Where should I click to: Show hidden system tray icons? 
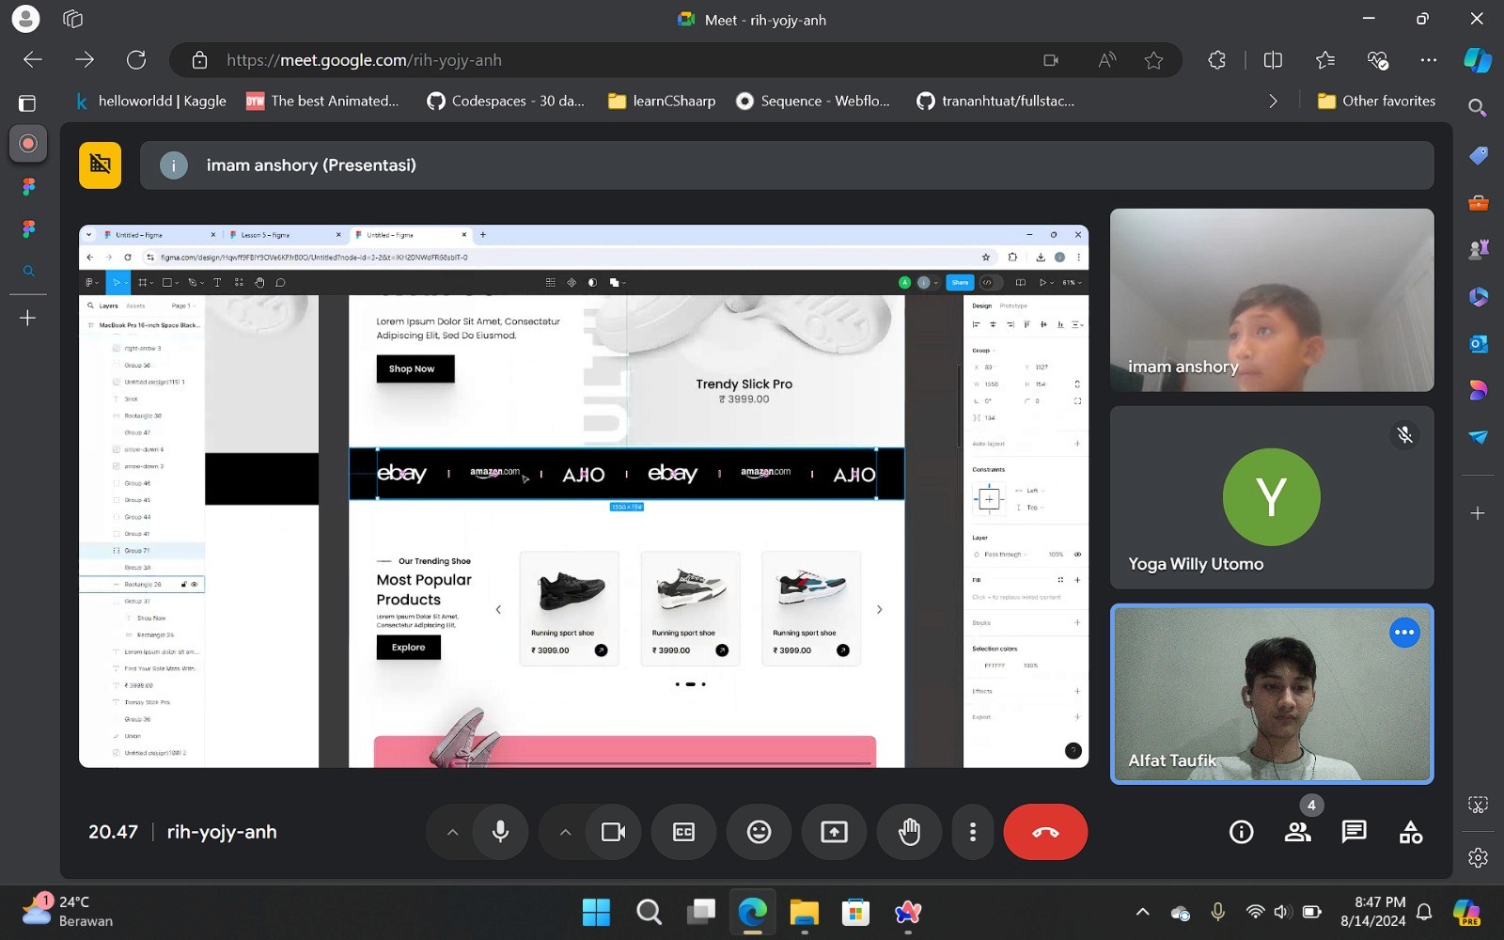[x=1142, y=912]
